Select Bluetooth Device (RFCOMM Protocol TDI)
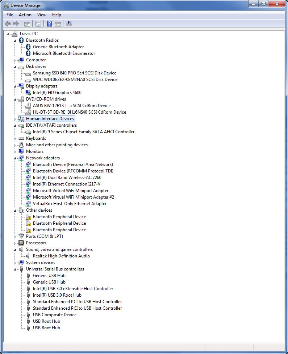 [x=73, y=171]
